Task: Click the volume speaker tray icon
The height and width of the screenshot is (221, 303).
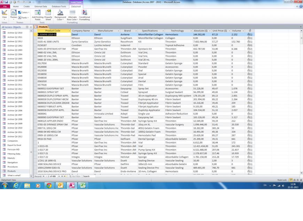Action: click(283, 186)
